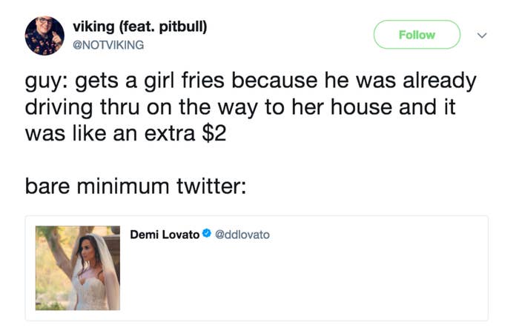Click the Demi Lovato name in quoted tweet
Screen dimensions: 519x333
point(165,235)
